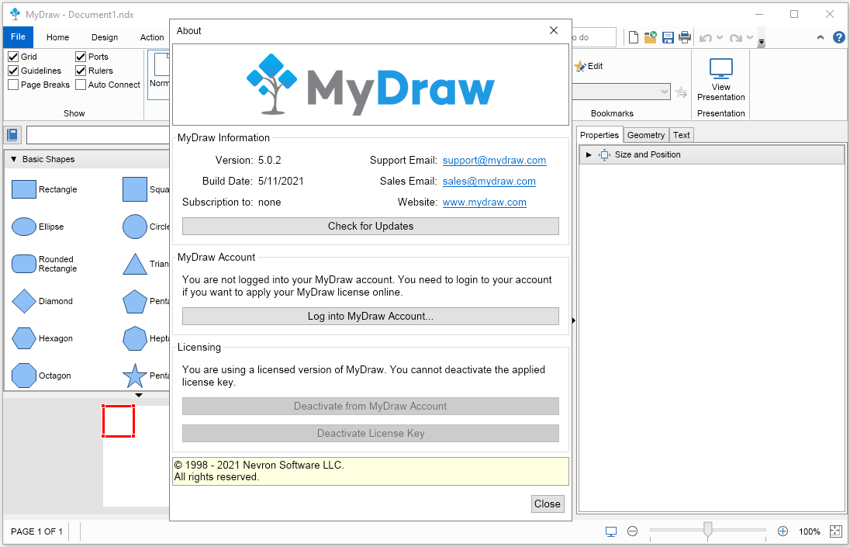Click the Save floppy disk icon
This screenshot has height=547, width=850.
pyautogui.click(x=668, y=37)
